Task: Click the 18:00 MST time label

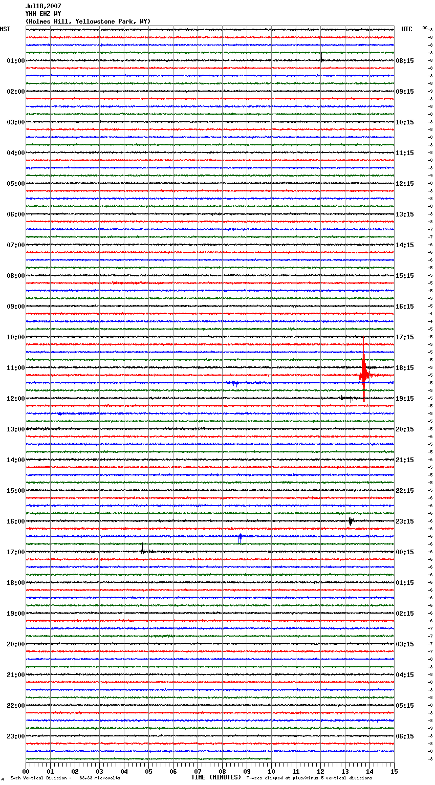Action: click(x=15, y=583)
